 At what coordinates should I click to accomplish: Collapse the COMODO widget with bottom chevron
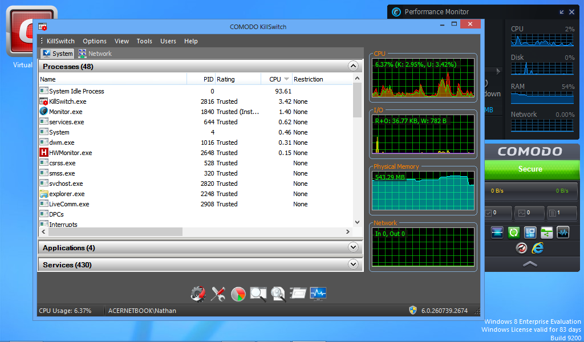pyautogui.click(x=530, y=264)
